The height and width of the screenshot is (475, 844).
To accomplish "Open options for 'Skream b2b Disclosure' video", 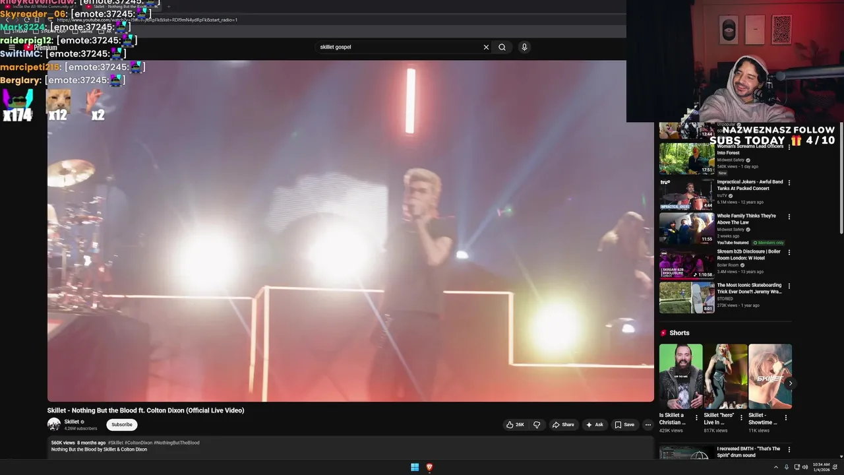I will [x=789, y=252].
